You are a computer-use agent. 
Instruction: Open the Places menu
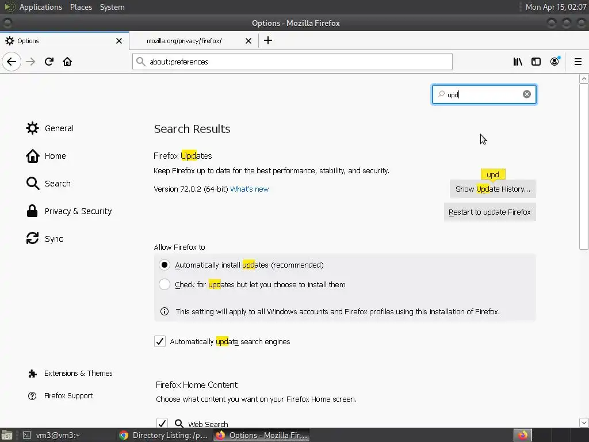click(x=81, y=7)
